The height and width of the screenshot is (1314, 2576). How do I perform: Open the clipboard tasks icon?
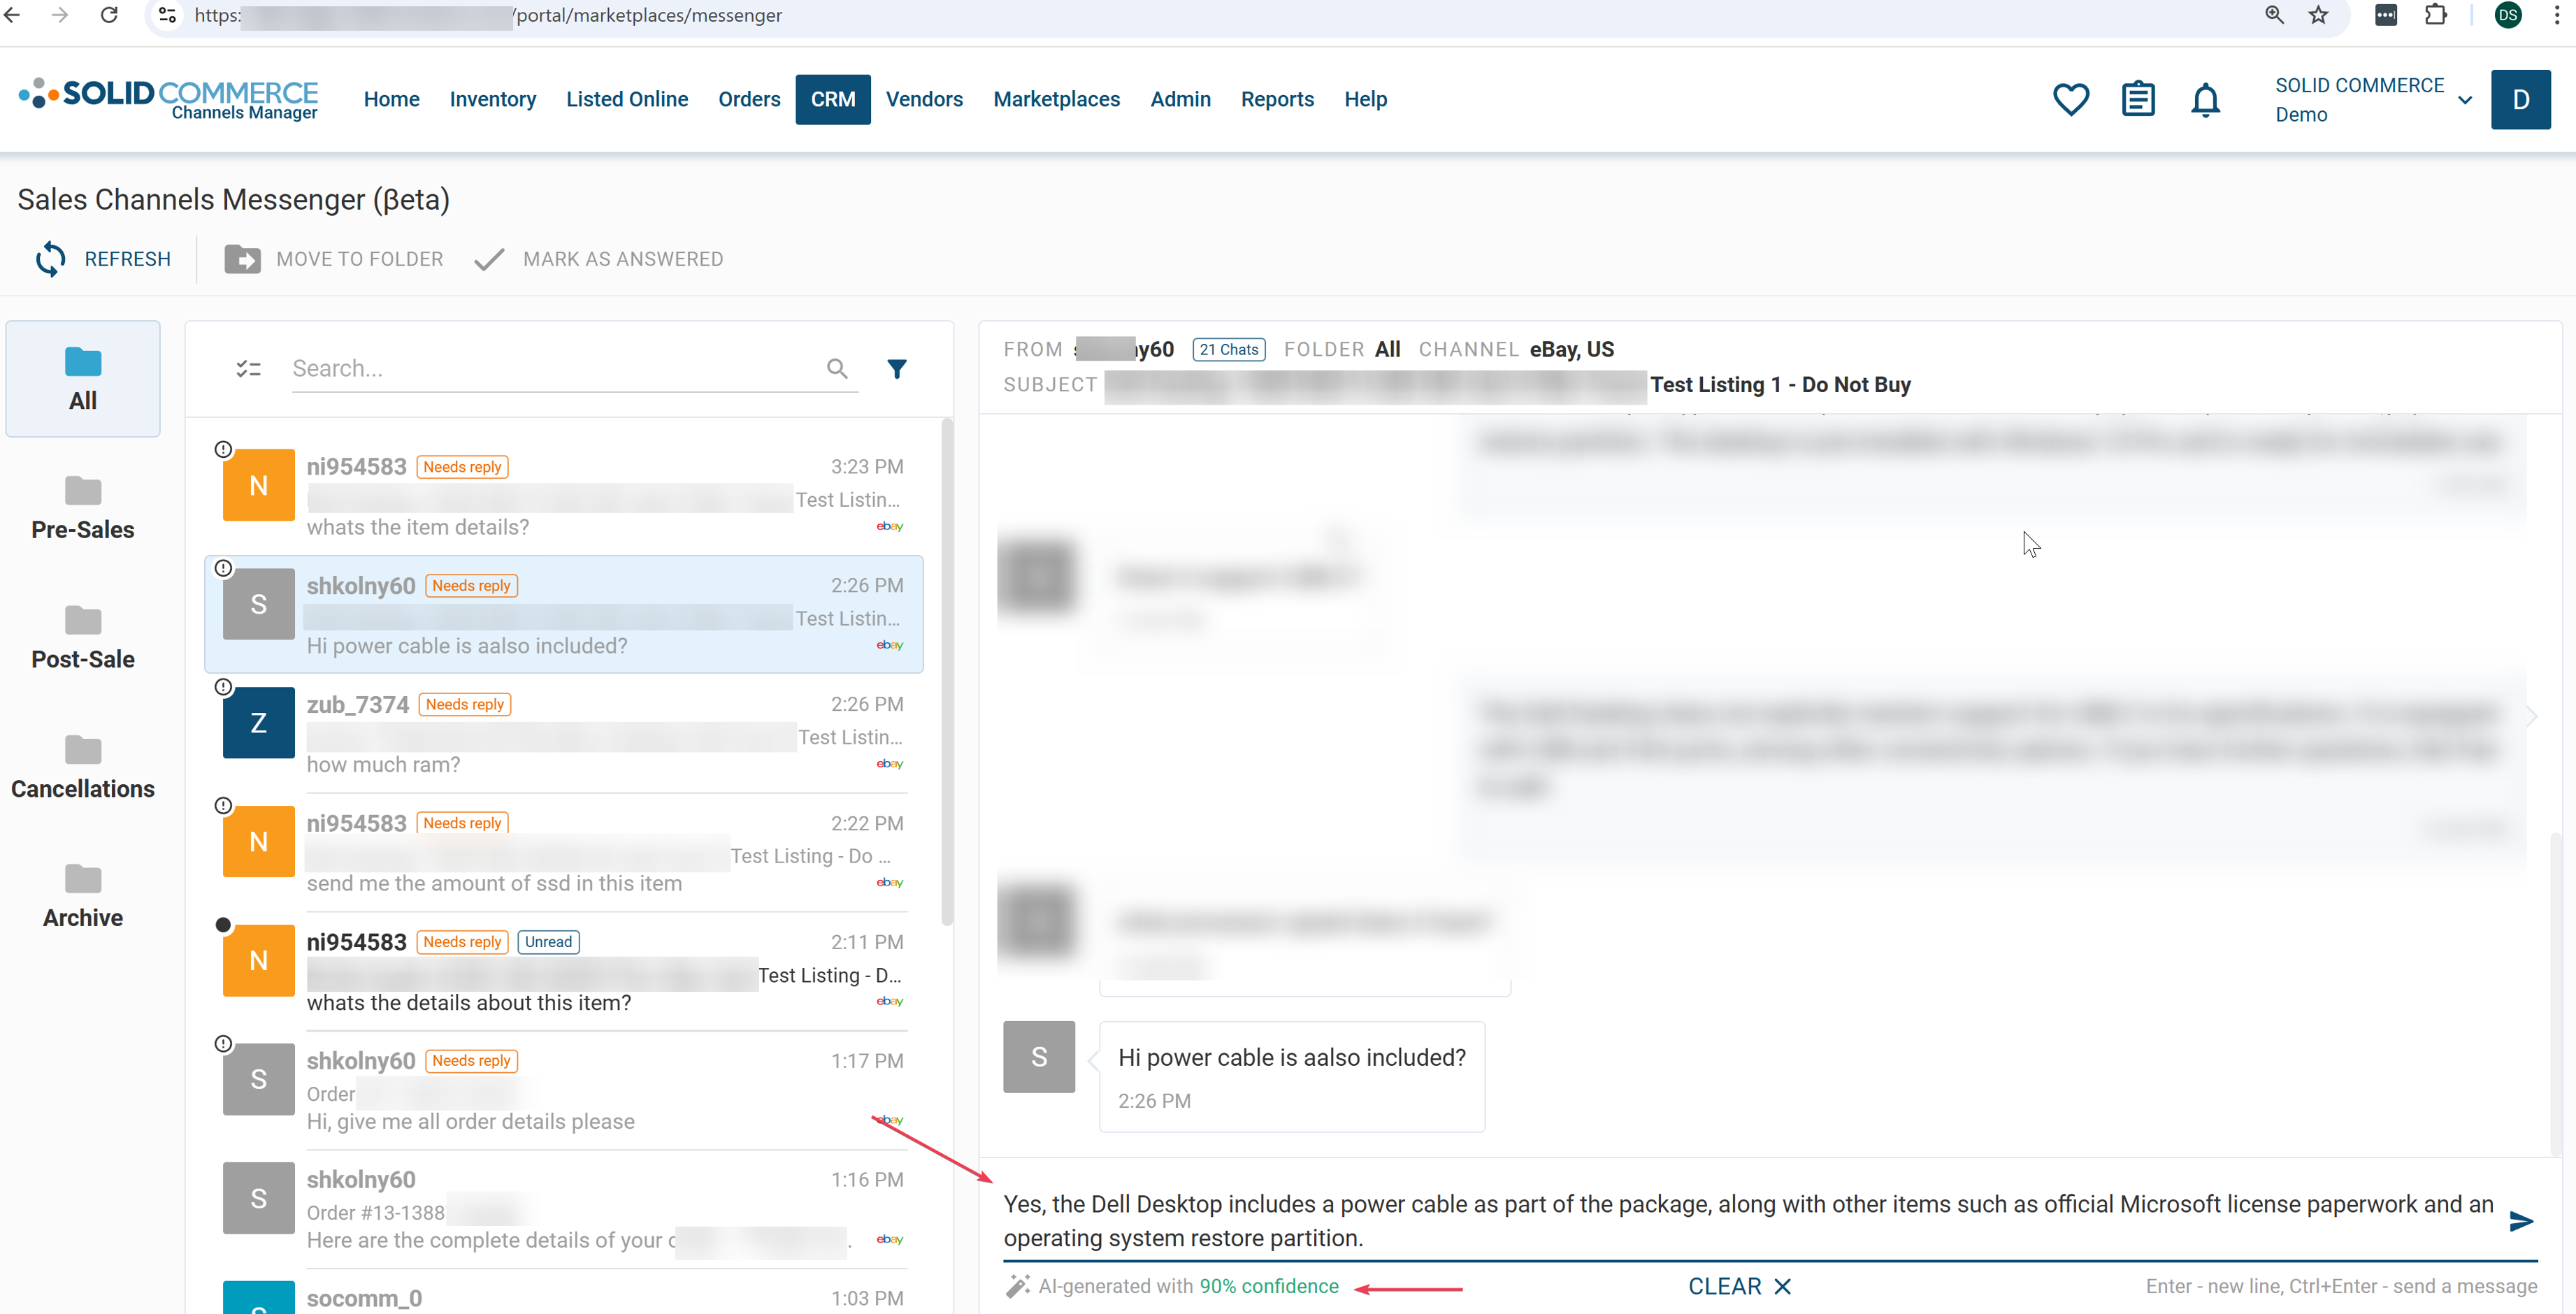coord(2138,99)
